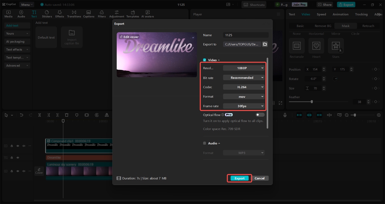Screen dimensions: 385x204
Task: Click the fullscreen icon in Player
Action: (280, 103)
